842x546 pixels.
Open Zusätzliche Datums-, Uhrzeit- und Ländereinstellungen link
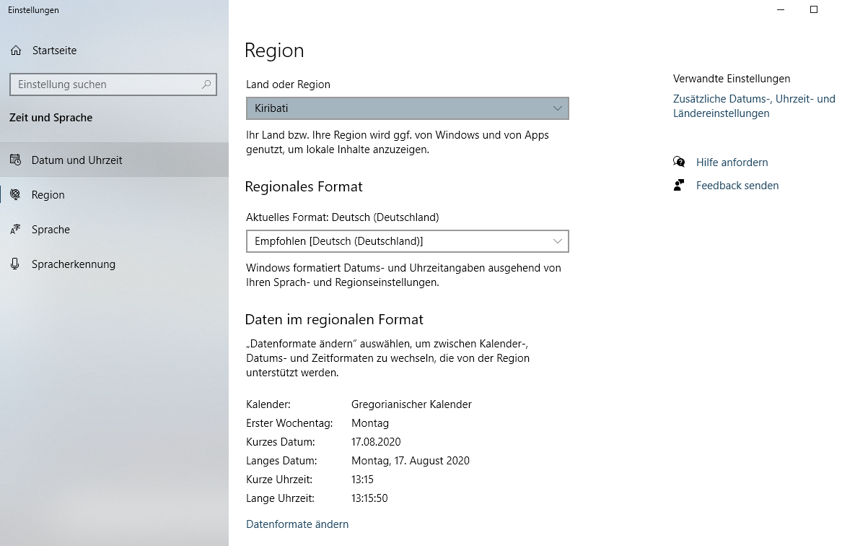pos(754,106)
